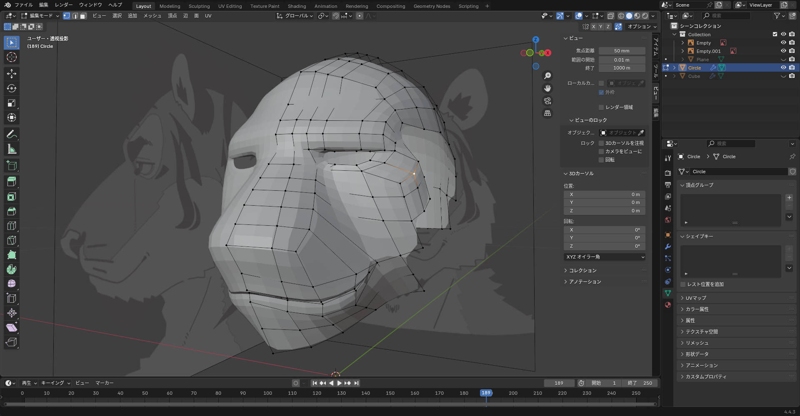
Task: Toggle camera view in viewport
Action: [547, 101]
